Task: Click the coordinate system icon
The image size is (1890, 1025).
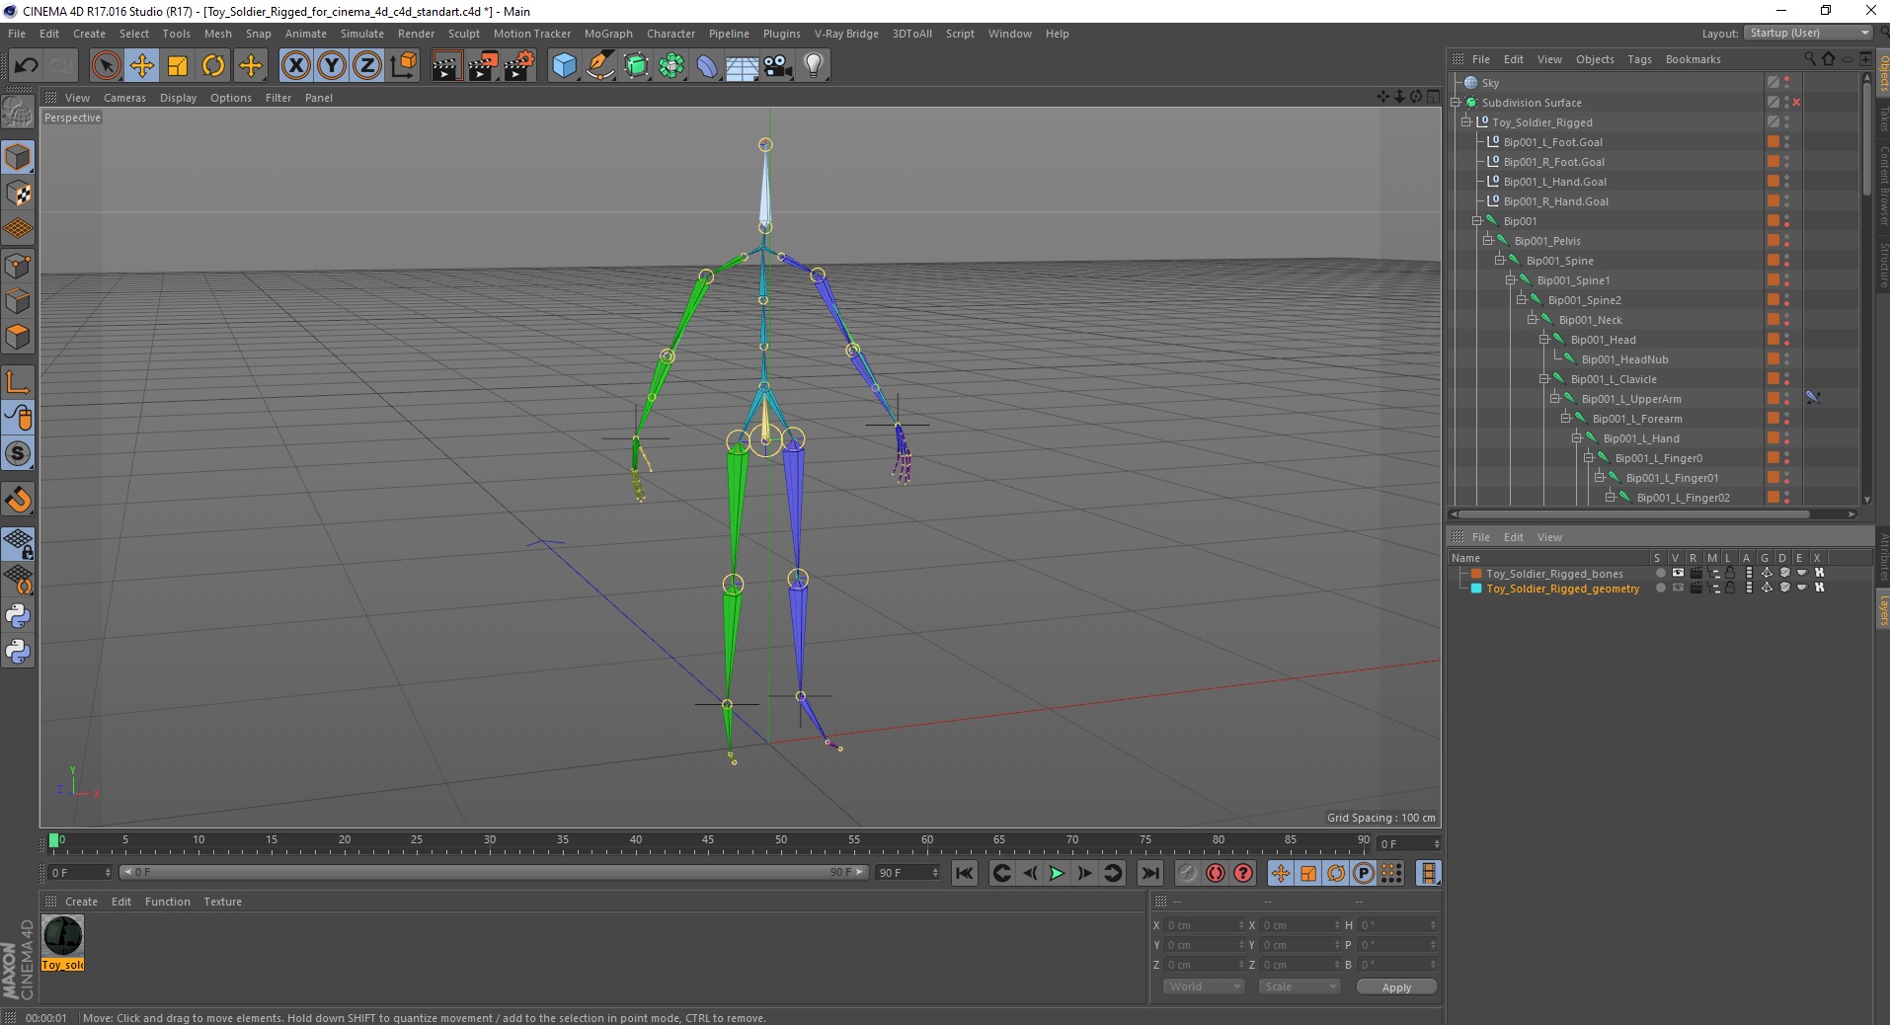Action: click(403, 66)
